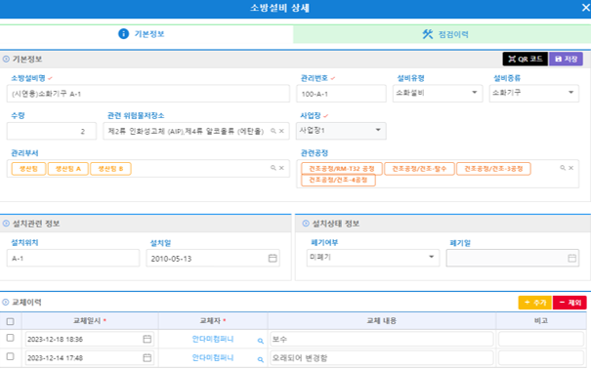Select the 생산팀 B tag
The height and width of the screenshot is (369, 591).
click(x=110, y=169)
